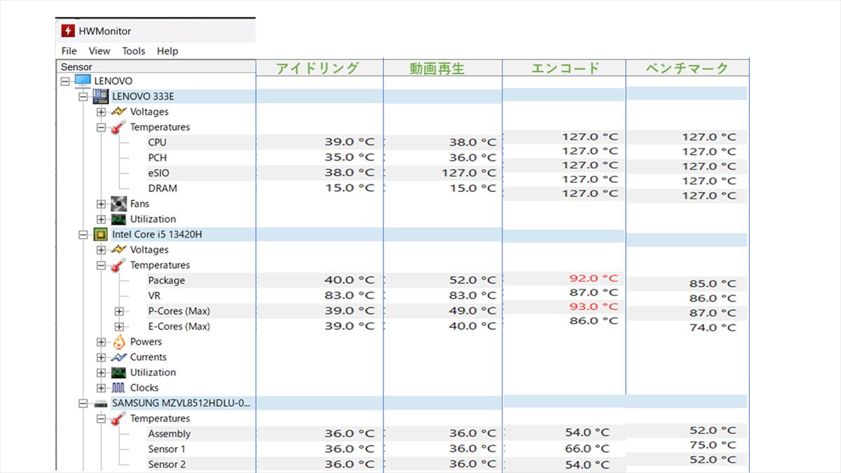Select the Intel Core i5 13420H label
The height and width of the screenshot is (473, 841).
pos(157,234)
